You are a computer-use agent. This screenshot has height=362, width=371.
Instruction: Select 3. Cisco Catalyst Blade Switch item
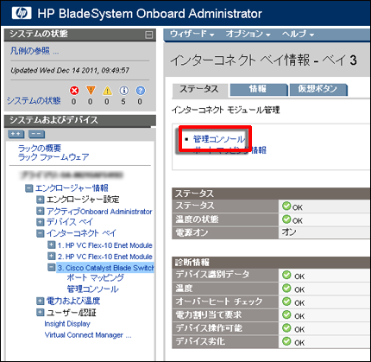coord(105,268)
